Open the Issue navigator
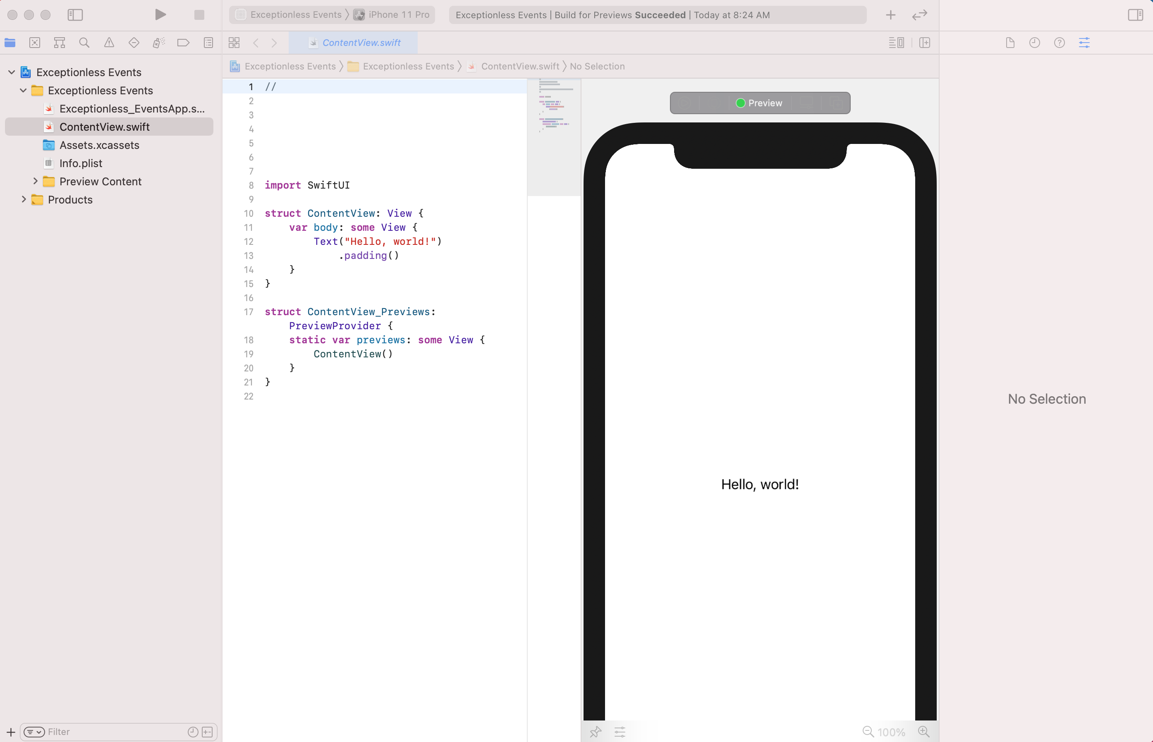This screenshot has height=742, width=1153. pyautogui.click(x=109, y=43)
